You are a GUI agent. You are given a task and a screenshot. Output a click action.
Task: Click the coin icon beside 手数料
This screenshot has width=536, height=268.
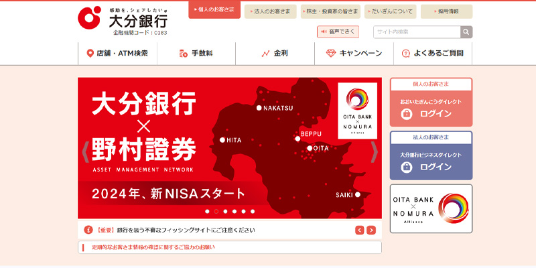point(183,54)
